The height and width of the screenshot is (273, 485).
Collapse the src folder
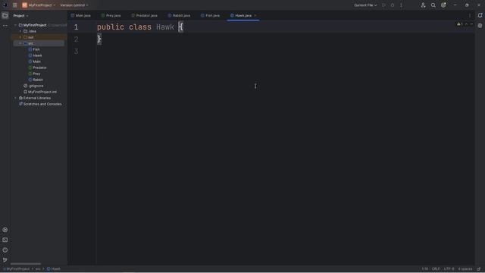(20, 43)
